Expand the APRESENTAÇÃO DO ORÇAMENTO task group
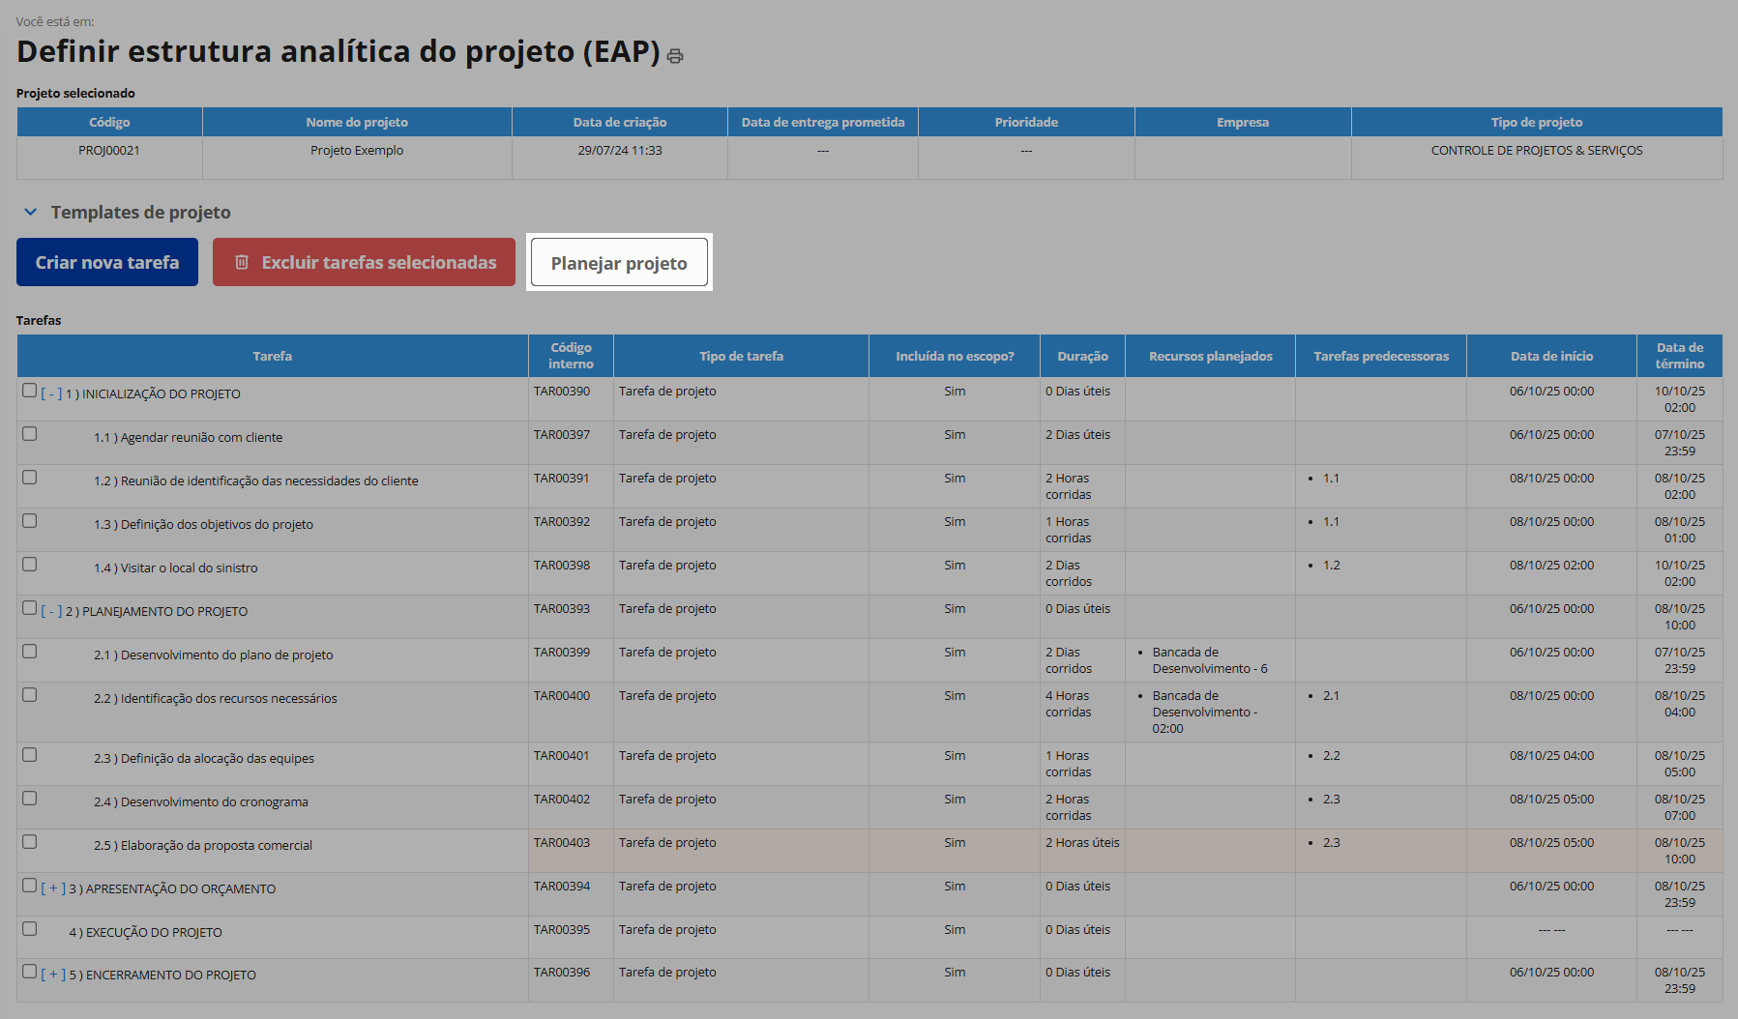This screenshot has width=1738, height=1019. (53, 889)
